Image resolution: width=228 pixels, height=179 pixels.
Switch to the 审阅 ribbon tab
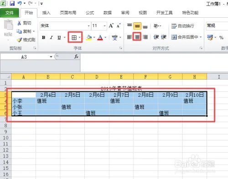click(125, 13)
